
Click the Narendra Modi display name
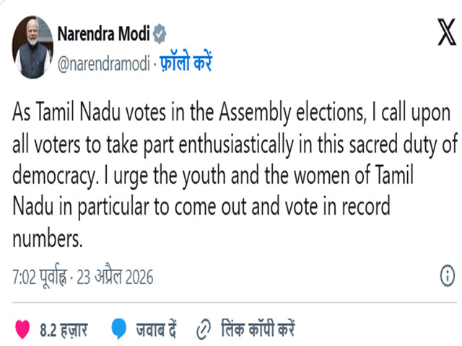103,35
